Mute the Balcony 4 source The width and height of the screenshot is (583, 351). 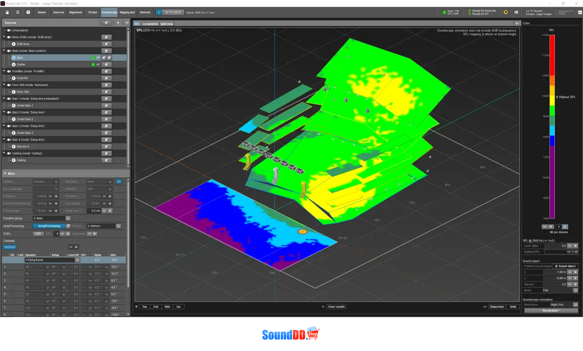(x=106, y=146)
